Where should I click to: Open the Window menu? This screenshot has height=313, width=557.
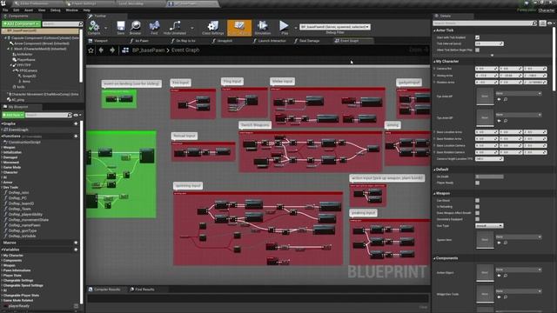coord(71,10)
